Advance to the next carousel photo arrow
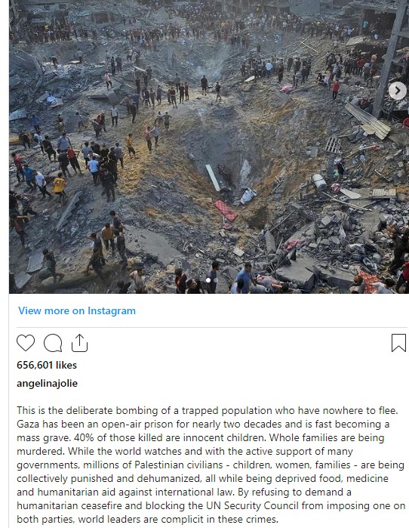The height and width of the screenshot is (528, 409). click(397, 91)
